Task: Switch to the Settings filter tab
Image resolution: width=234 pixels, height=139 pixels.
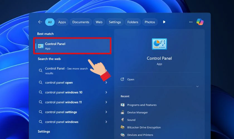Action: point(115,22)
